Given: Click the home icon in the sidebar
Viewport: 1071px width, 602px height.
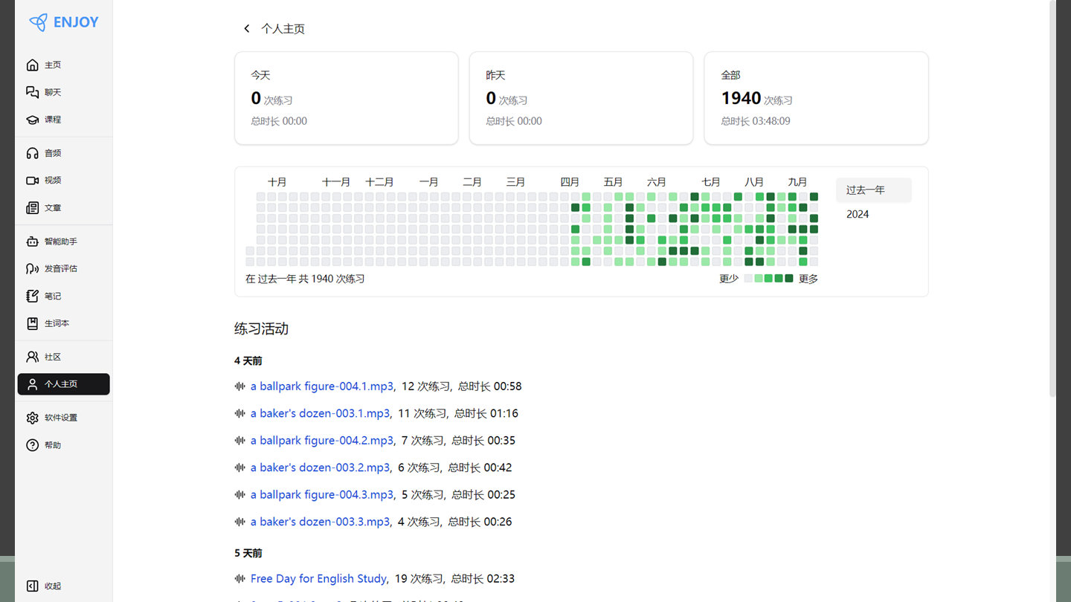Looking at the screenshot, I should 32,65.
